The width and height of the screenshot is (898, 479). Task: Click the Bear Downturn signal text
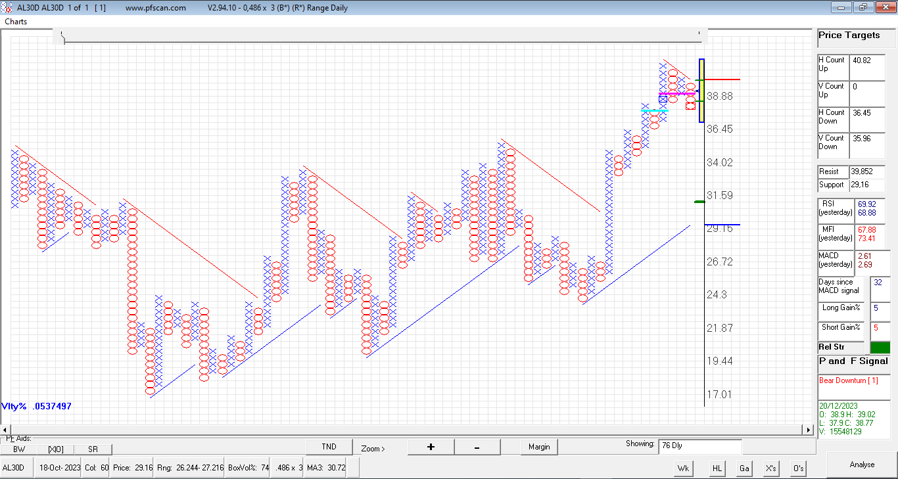[848, 380]
